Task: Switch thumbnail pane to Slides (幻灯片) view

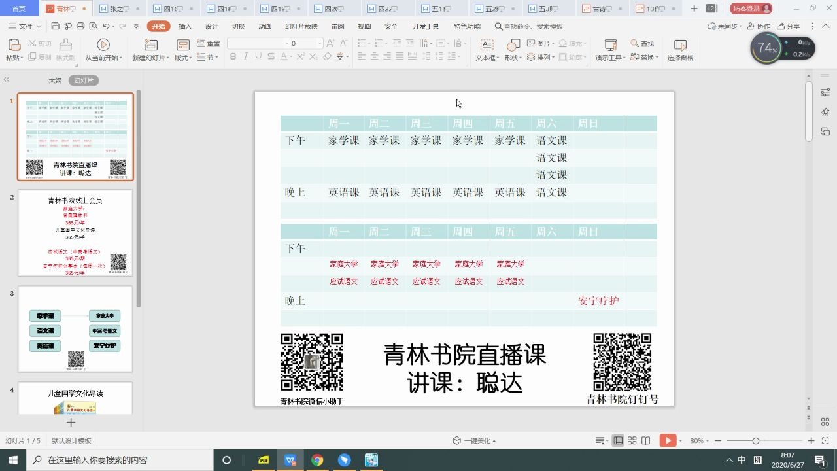Action: click(84, 80)
